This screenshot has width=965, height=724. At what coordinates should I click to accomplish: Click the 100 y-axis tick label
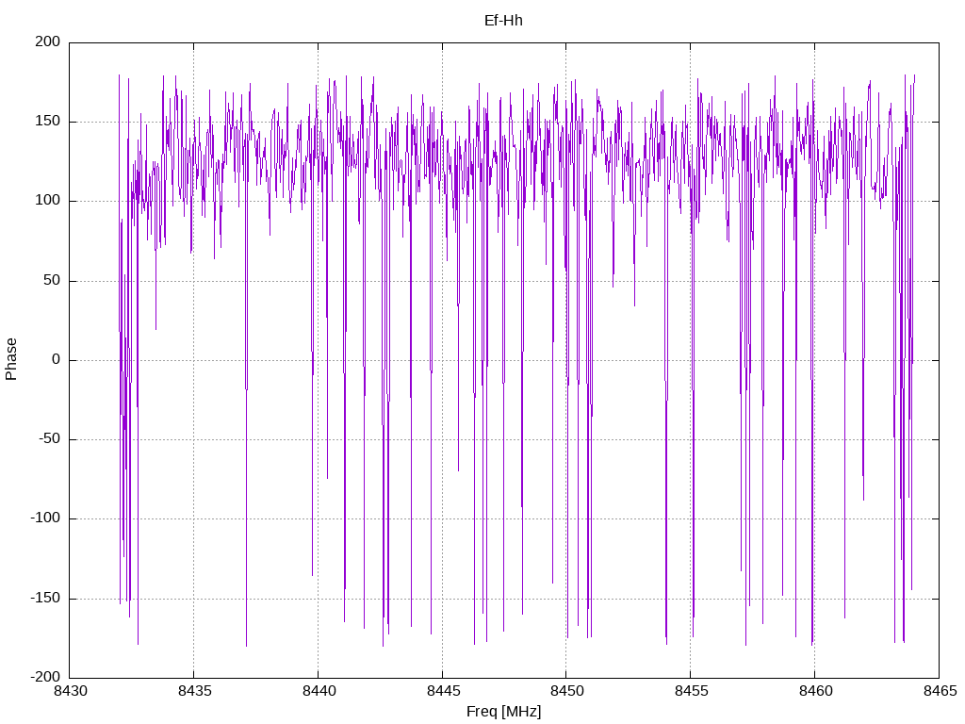[x=48, y=201]
